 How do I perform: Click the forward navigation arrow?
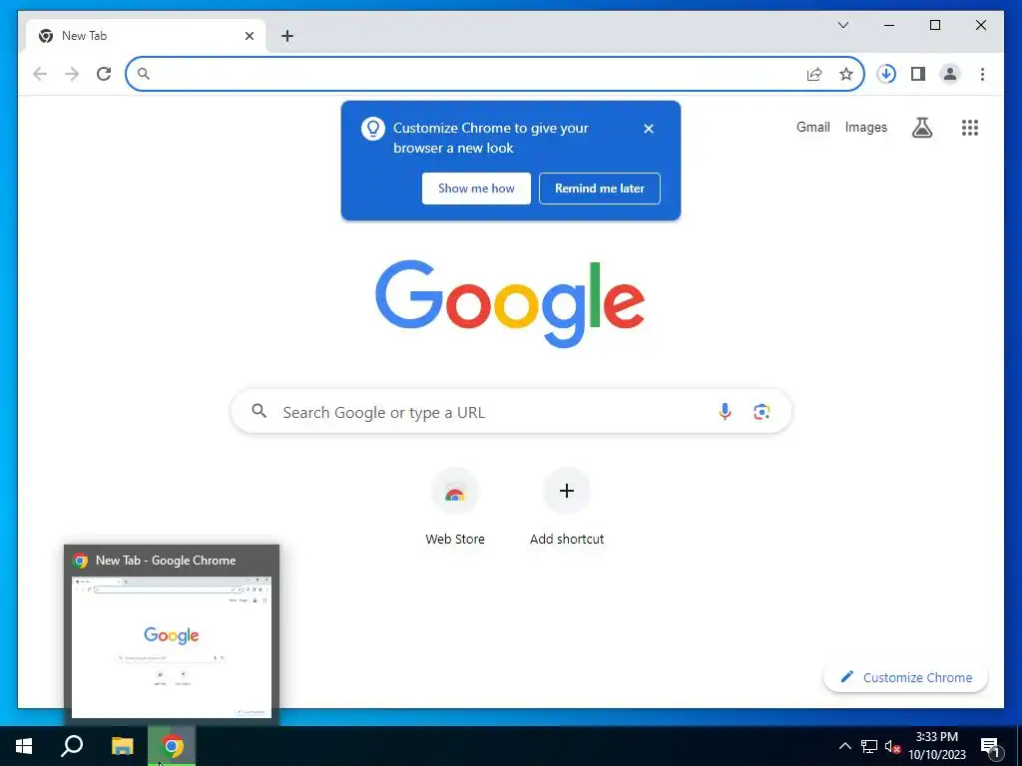click(x=72, y=74)
